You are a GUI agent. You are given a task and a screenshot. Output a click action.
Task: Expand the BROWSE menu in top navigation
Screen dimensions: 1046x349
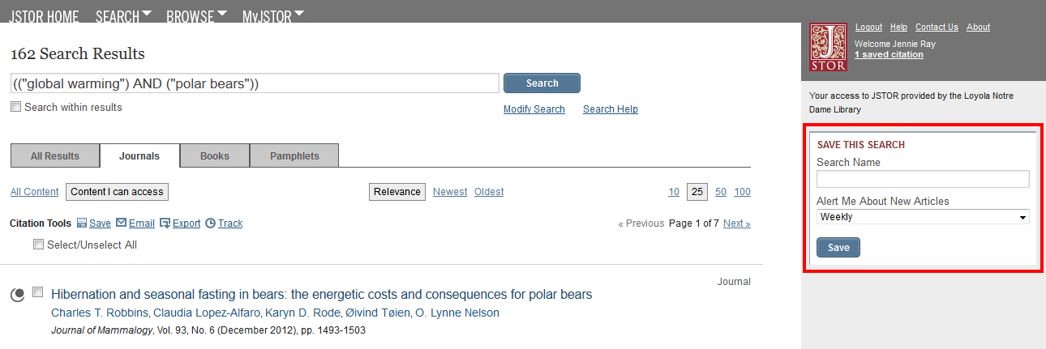(196, 16)
